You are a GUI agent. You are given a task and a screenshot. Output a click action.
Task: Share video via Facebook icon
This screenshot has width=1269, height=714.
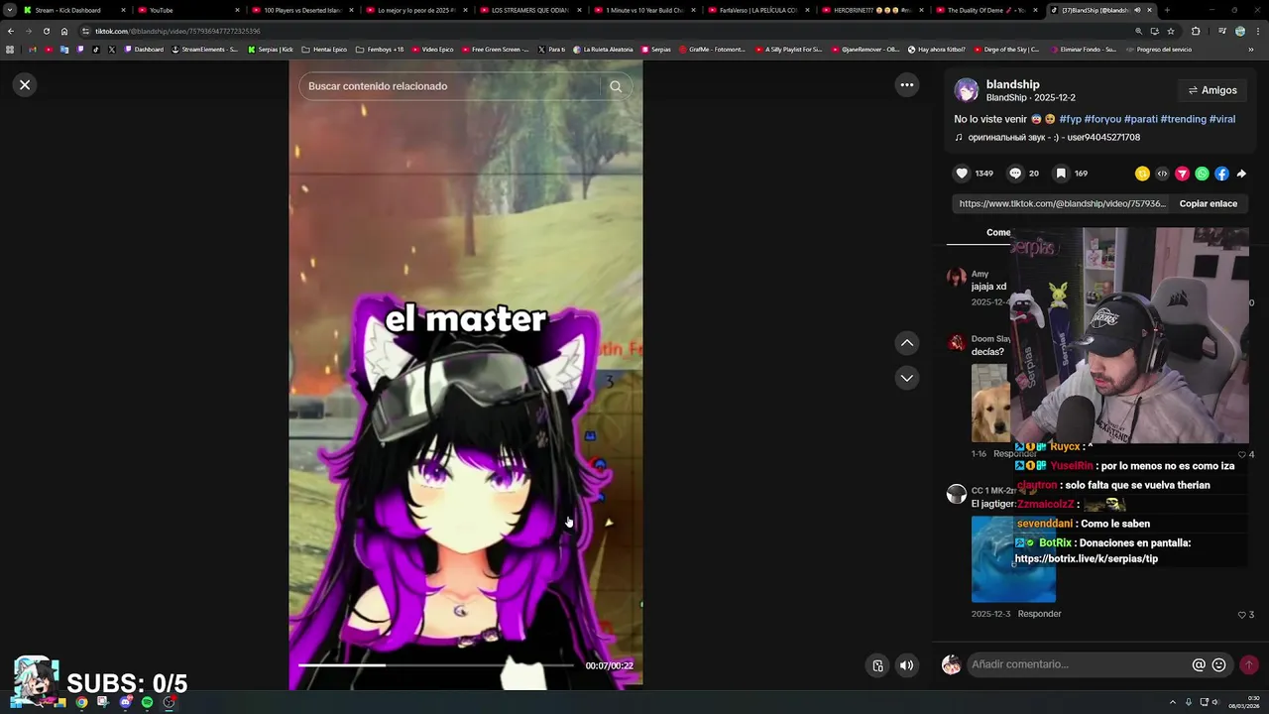coord(1221,174)
